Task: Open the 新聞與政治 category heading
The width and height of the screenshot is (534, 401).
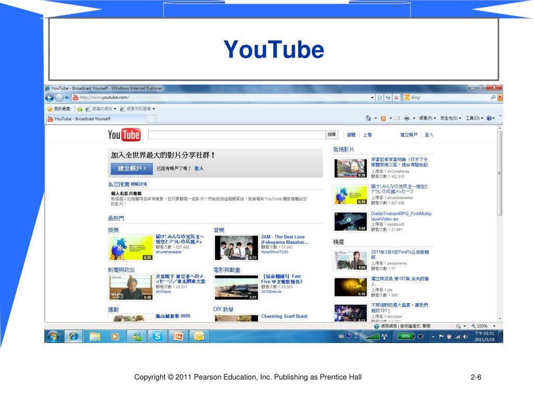Action: coord(121,270)
